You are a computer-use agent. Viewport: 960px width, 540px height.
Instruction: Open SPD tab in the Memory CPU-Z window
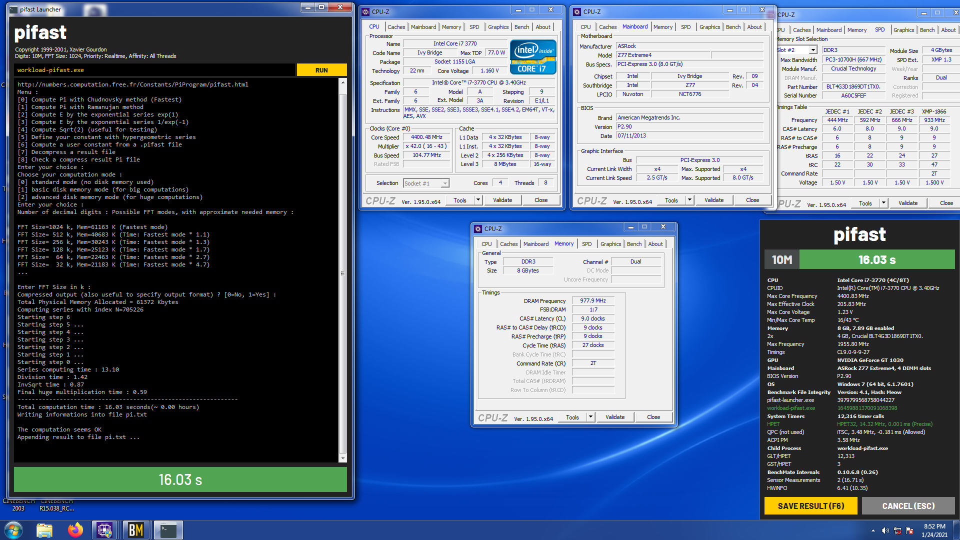586,244
